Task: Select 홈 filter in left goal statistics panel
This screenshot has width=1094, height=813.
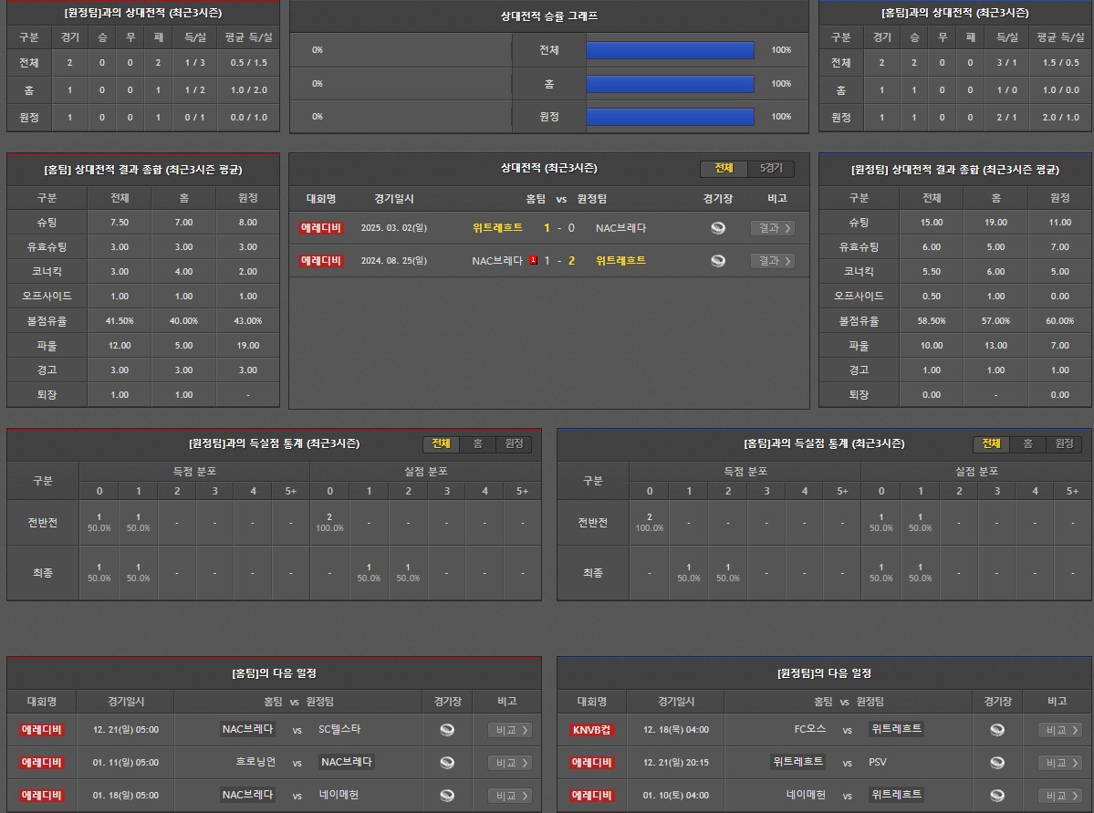Action: click(477, 444)
